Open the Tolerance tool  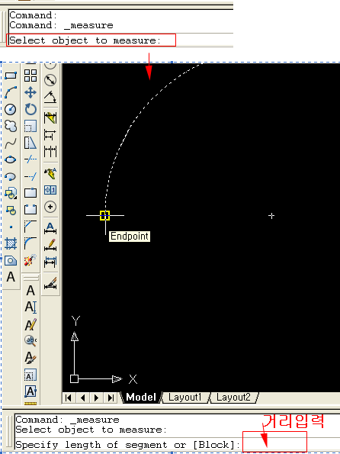point(50,190)
